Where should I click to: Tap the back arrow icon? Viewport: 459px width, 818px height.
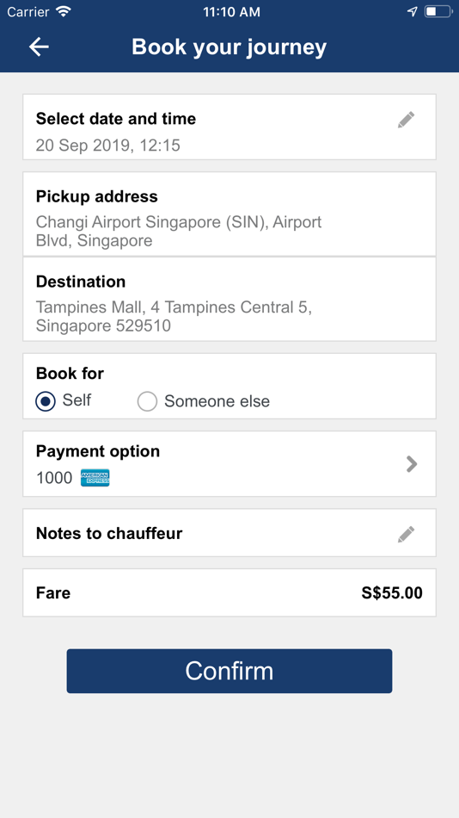[x=39, y=47]
